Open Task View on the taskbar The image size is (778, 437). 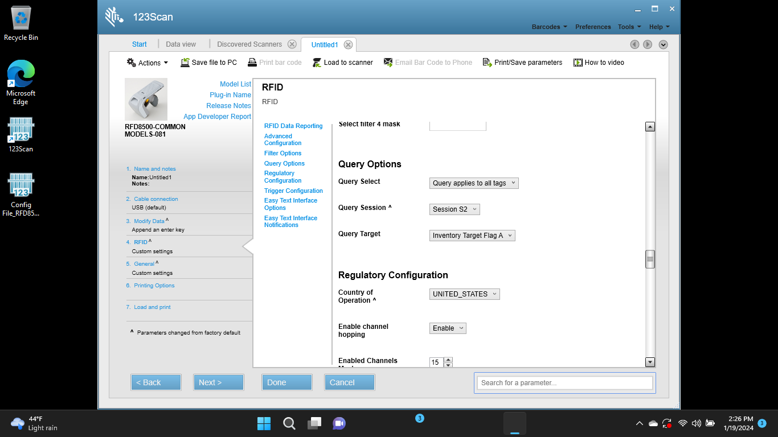click(x=314, y=423)
